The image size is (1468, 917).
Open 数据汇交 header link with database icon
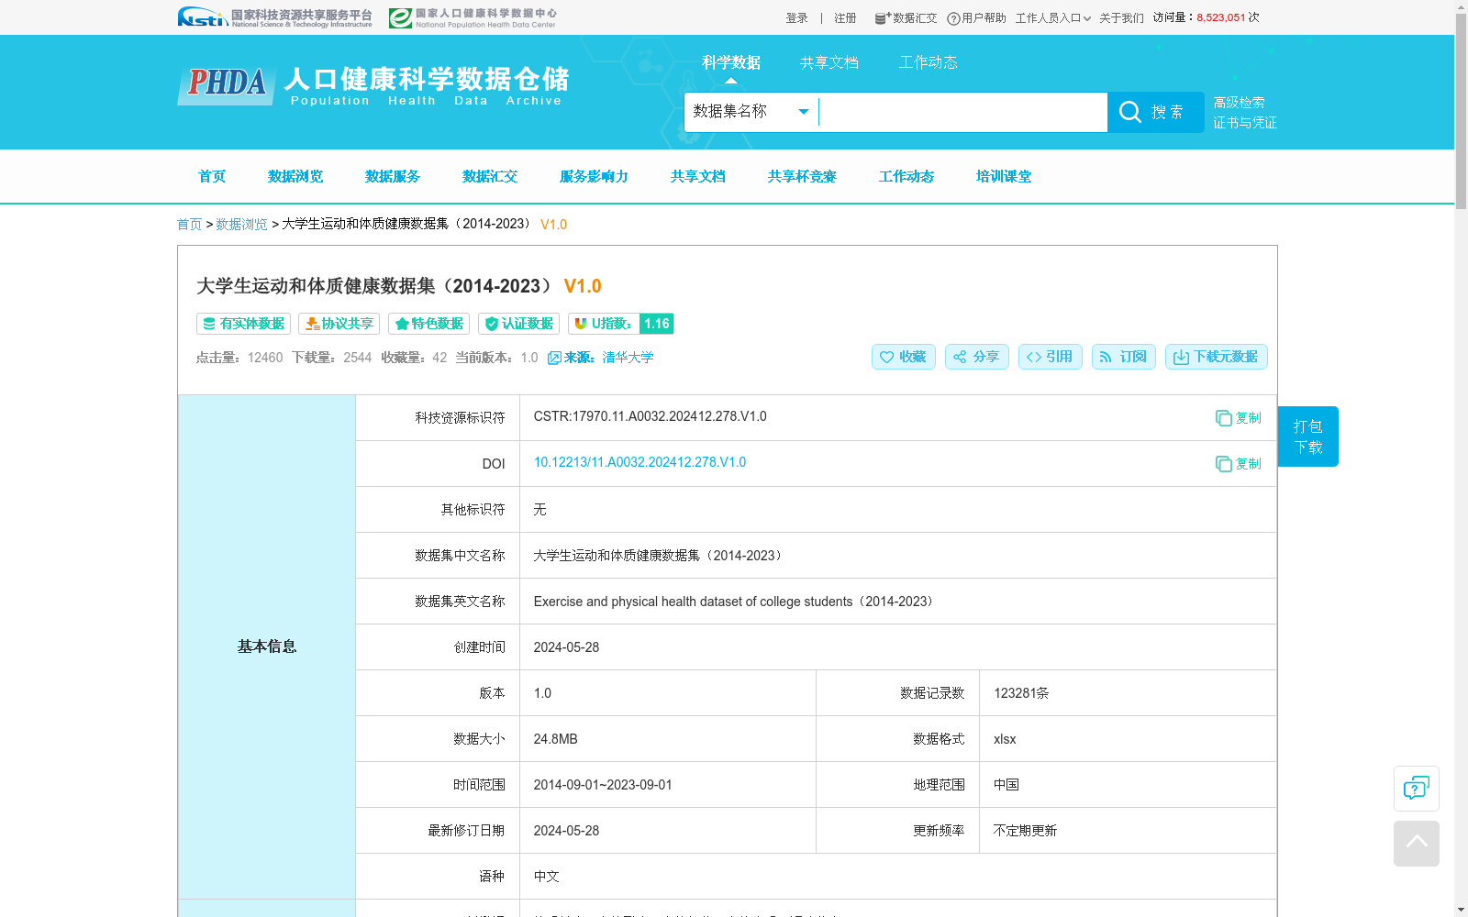[906, 18]
